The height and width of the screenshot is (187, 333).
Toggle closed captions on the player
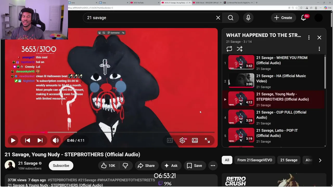tap(170, 140)
